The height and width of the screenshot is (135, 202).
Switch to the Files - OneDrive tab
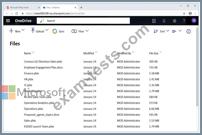(x=59, y=8)
